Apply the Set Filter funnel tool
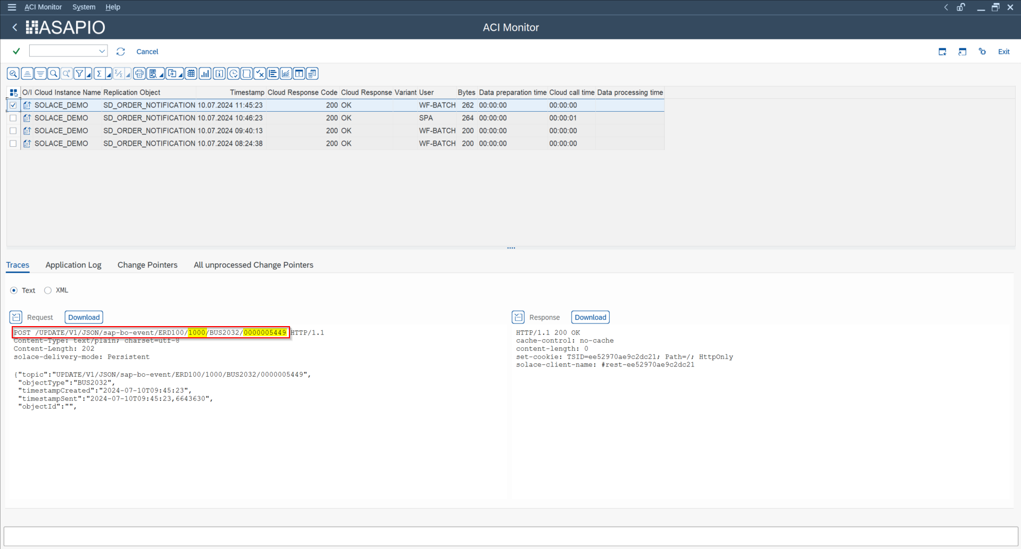 pos(79,73)
